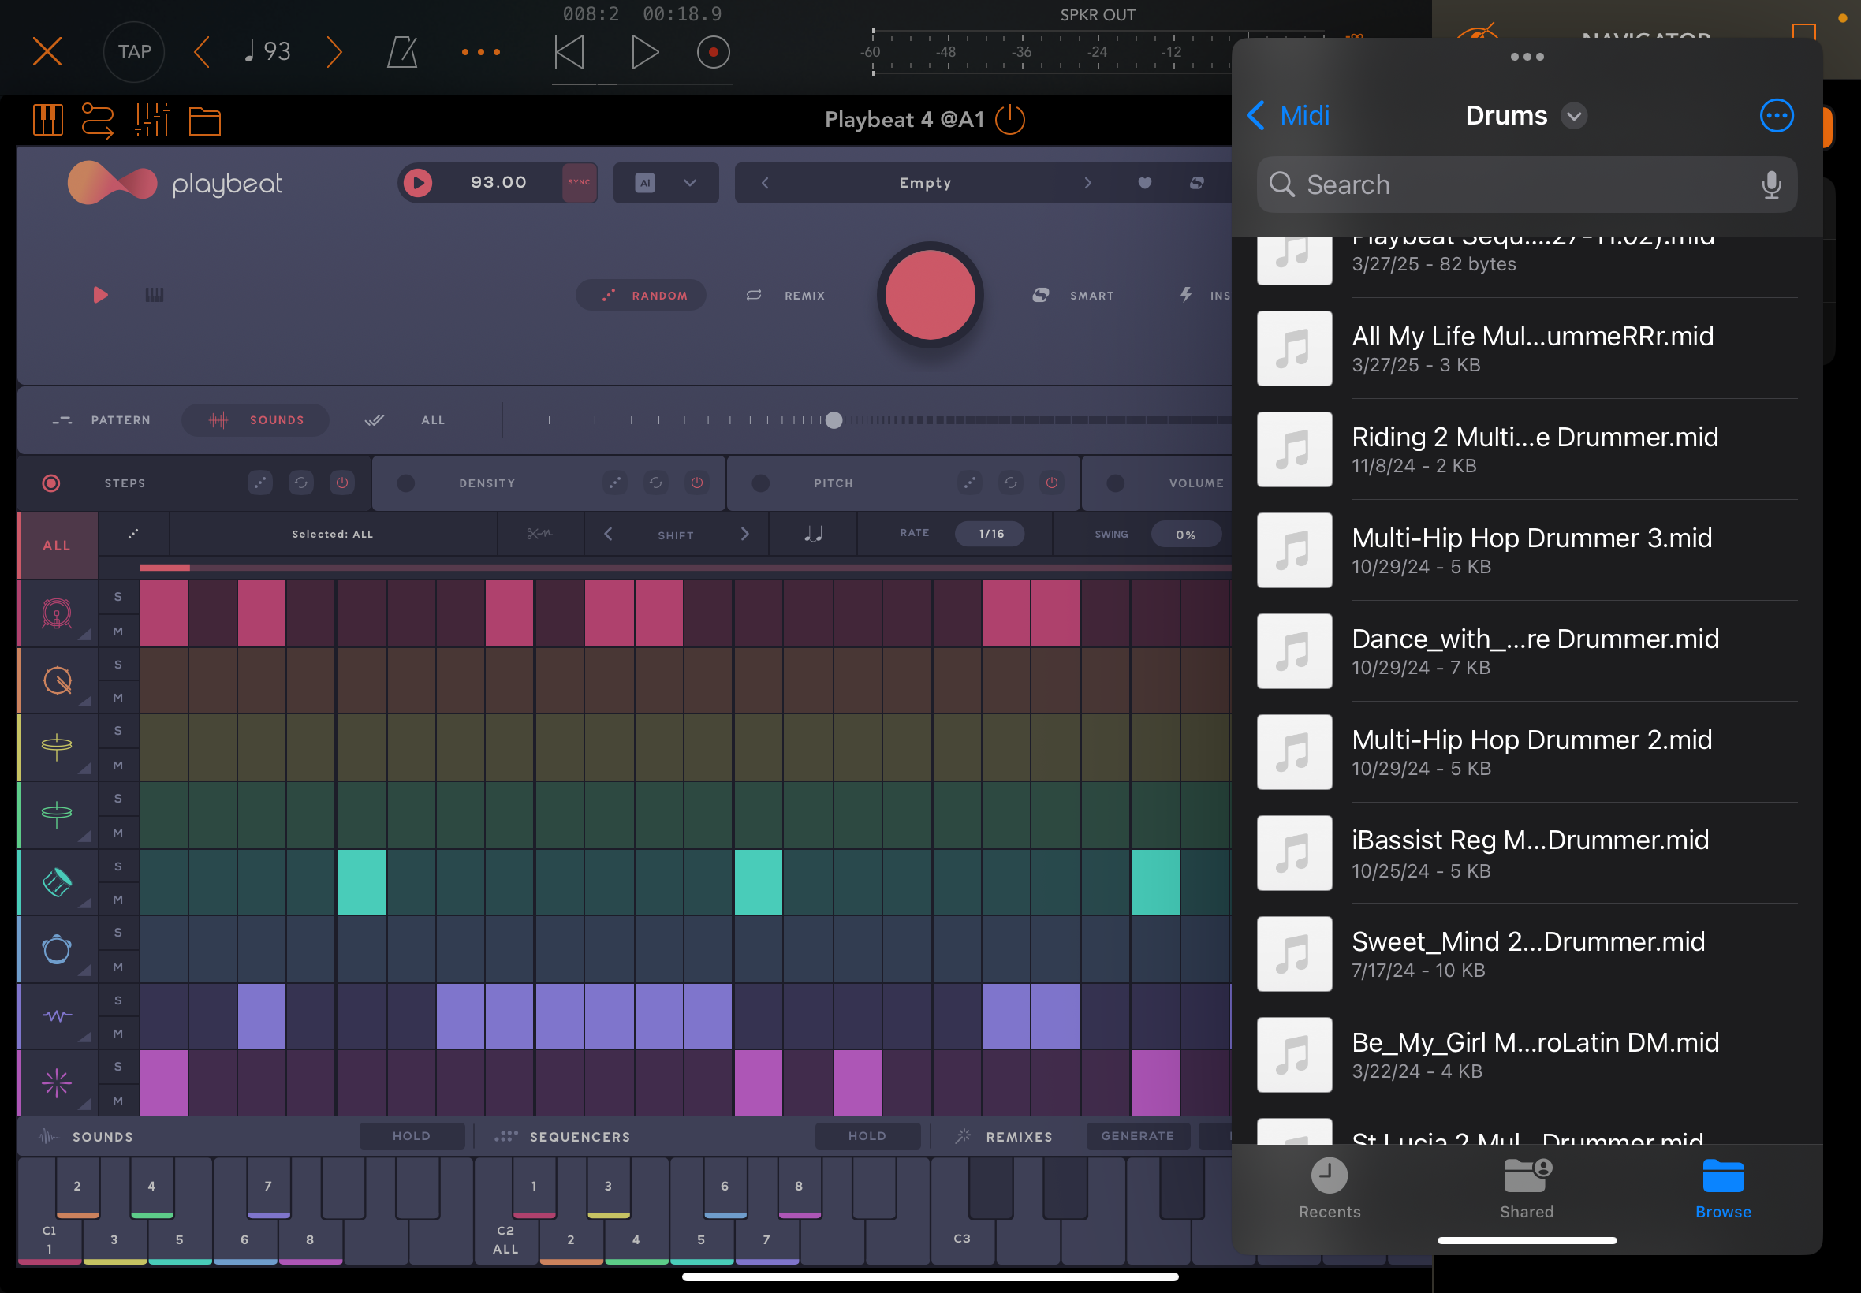This screenshot has width=1861, height=1293.
Task: Select the SMART mode button
Action: (x=1073, y=295)
